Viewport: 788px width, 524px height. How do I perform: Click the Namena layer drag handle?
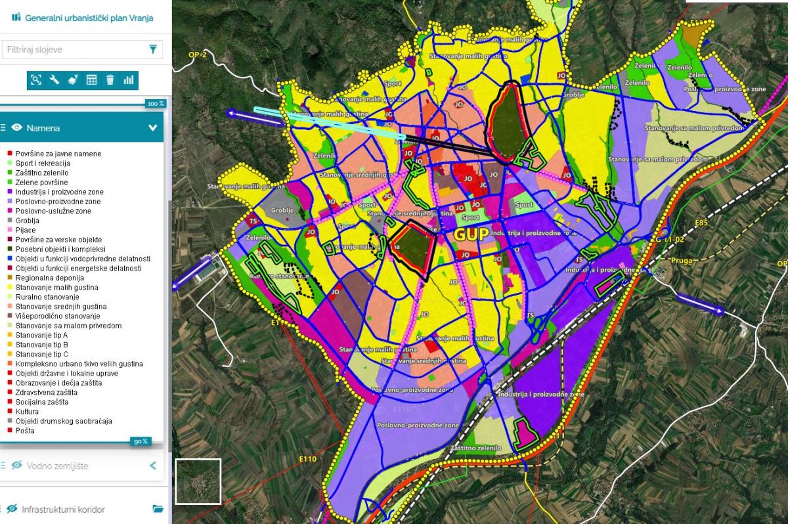[3, 128]
